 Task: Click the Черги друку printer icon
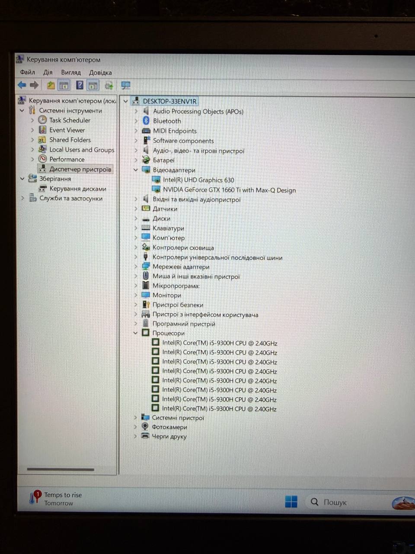point(145,436)
